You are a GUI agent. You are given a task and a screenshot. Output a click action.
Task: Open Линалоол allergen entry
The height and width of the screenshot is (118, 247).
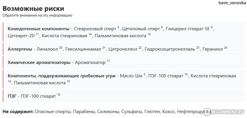point(47,49)
